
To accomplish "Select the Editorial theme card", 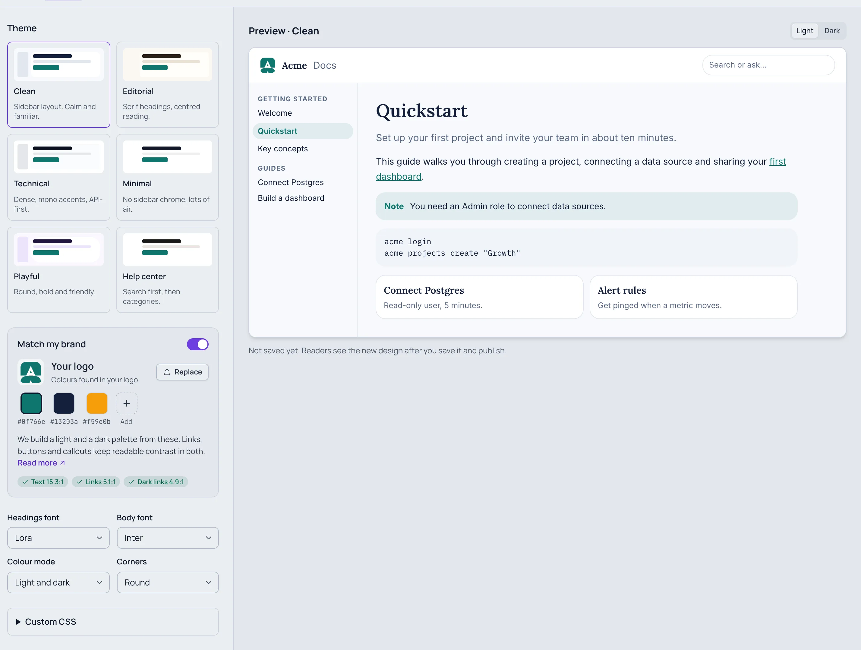I will 168,84.
